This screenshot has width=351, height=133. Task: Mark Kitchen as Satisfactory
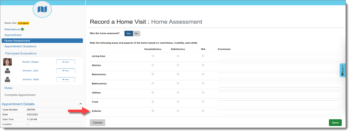(x=178, y=65)
